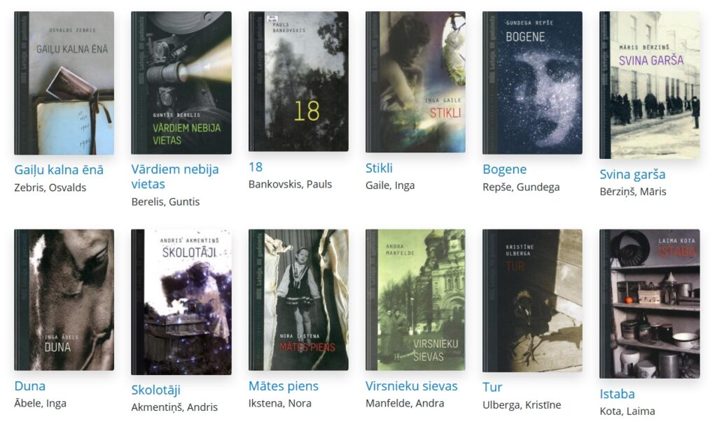This screenshot has height=429, width=717.
Task: Open the Gaiļu kalna ēnā book cover
Action: [64, 83]
